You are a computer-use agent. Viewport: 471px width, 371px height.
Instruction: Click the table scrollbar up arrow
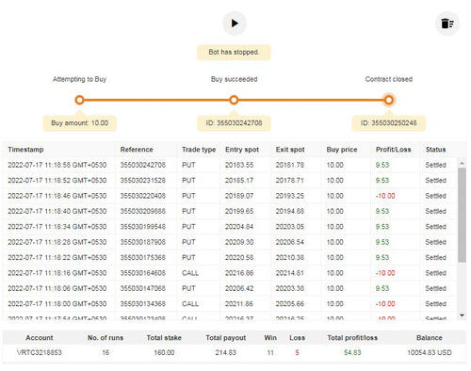coord(462,163)
